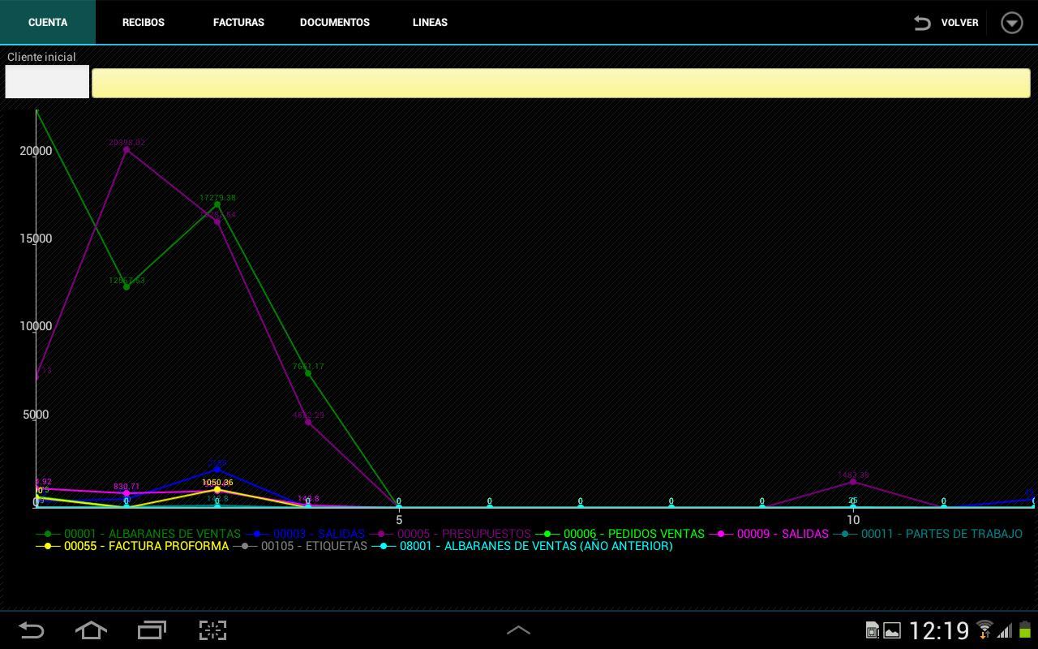
Task: Switch to the FACTURAS tab
Action: point(238,22)
